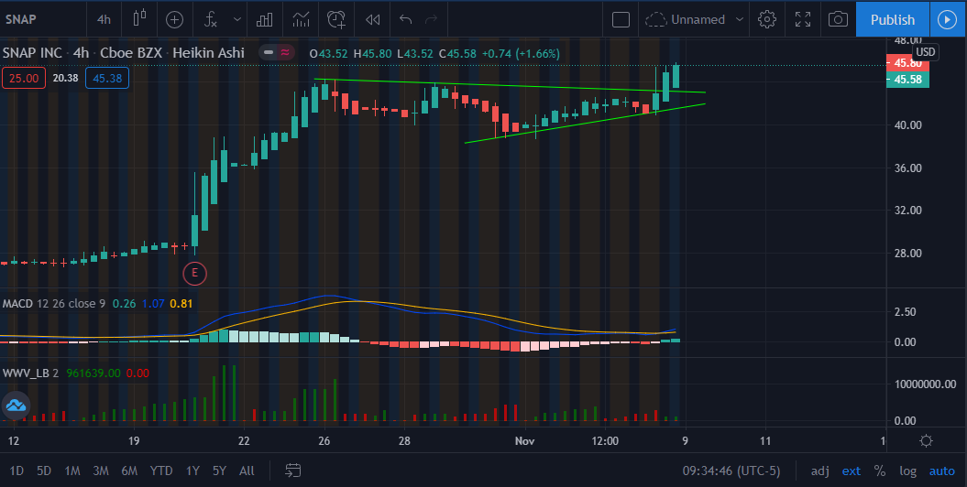Viewport: 967px width, 487px height.
Task: Start Bar Replay with the rewind icon
Action: tap(372, 20)
